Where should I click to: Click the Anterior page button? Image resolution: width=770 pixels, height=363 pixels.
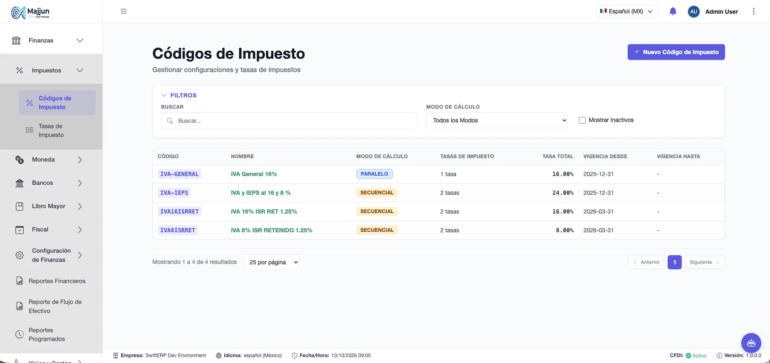click(x=646, y=262)
